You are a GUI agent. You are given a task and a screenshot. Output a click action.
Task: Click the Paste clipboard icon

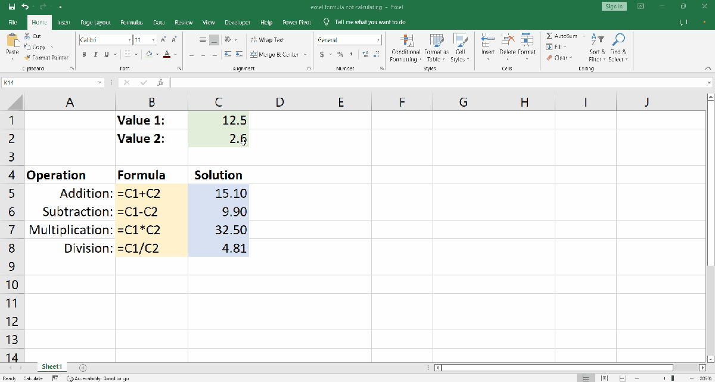(x=12, y=41)
